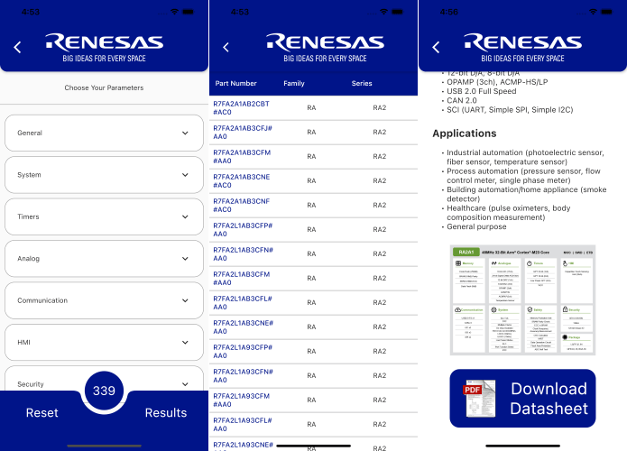Image resolution: width=627 pixels, height=451 pixels.
Task: Tap the Reset button
Action: [x=42, y=412]
